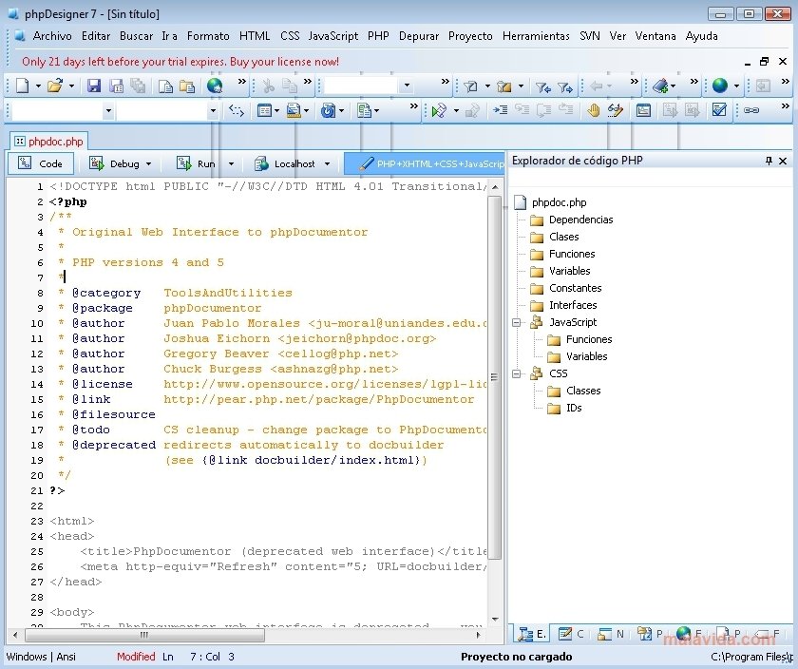
Task: Click the Code view button
Action: pyautogui.click(x=41, y=163)
